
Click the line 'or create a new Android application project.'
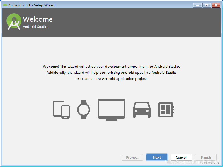point(111,79)
